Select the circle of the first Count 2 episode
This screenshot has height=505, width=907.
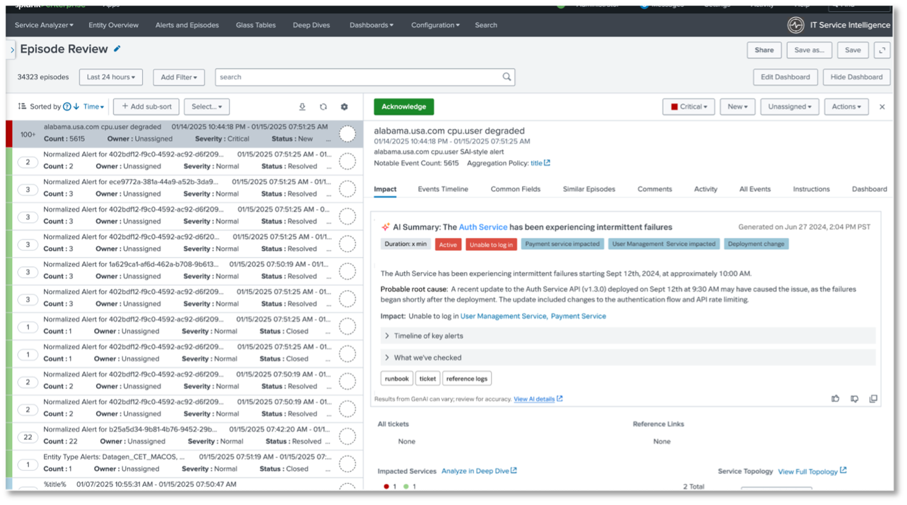347,161
